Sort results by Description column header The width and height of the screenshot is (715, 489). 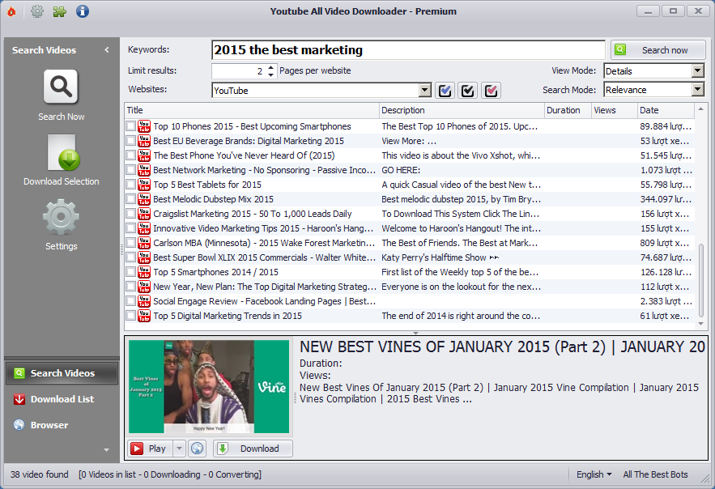point(462,110)
